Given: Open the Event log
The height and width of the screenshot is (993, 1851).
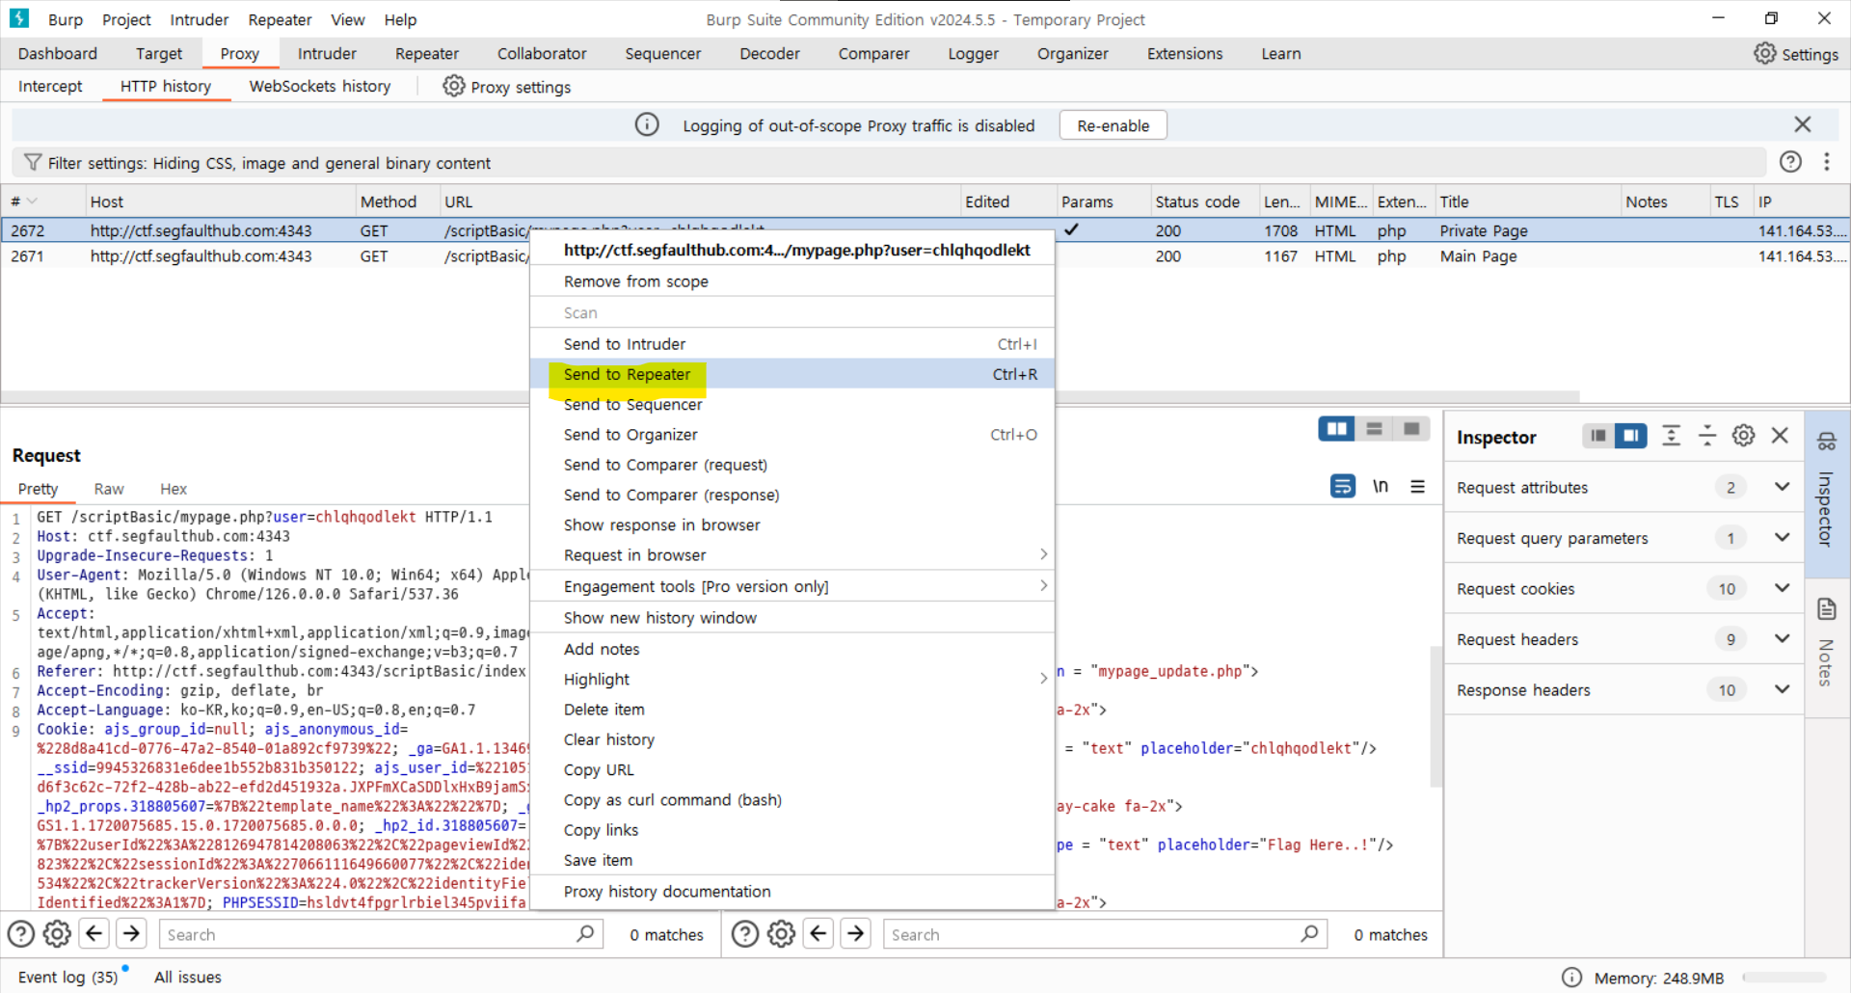Looking at the screenshot, I should point(67,977).
